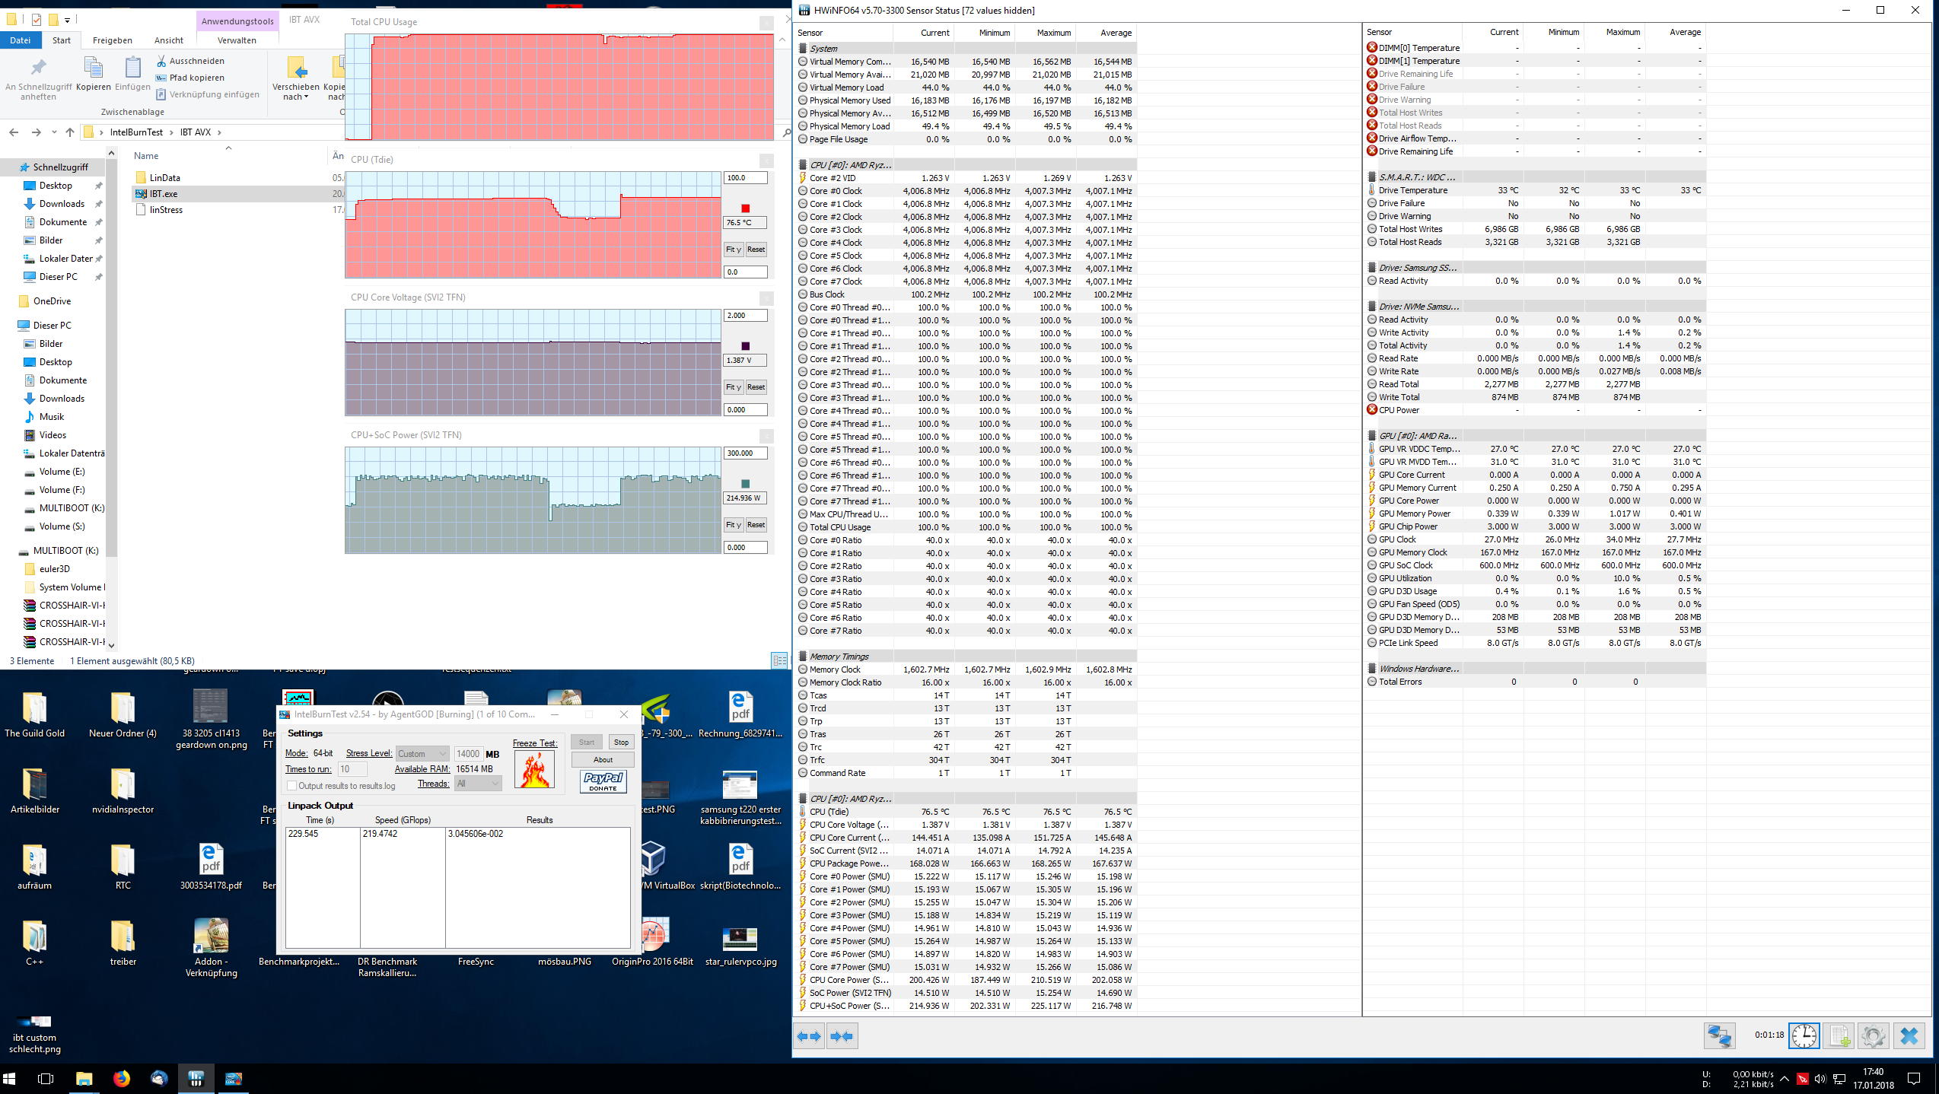
Task: Open the Threads dropdown
Action: [478, 784]
